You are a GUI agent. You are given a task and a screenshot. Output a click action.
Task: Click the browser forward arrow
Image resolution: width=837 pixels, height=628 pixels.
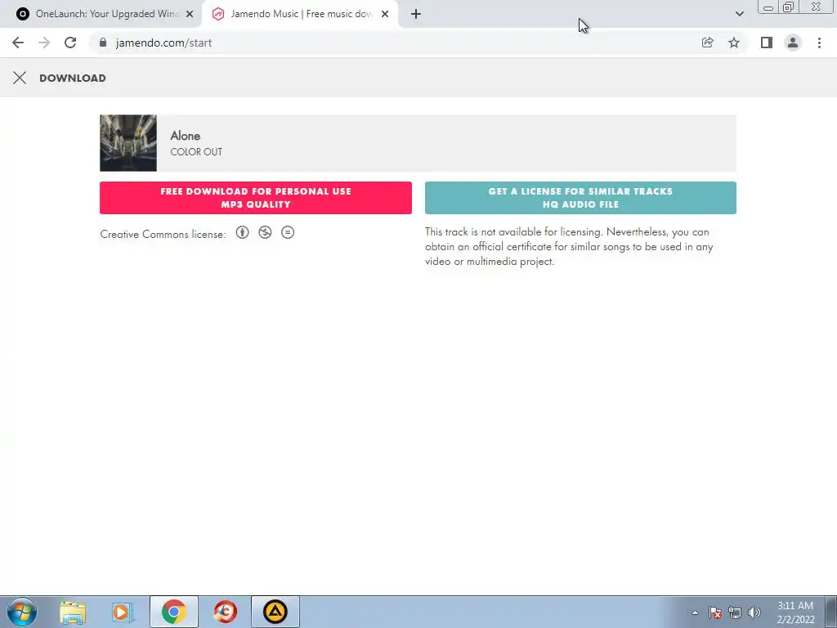click(x=44, y=43)
